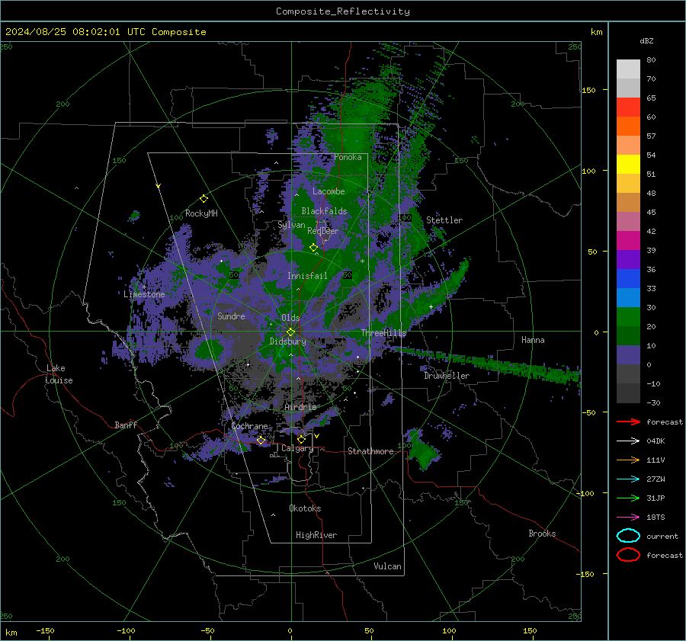Click the Lake Louise label

59,374
